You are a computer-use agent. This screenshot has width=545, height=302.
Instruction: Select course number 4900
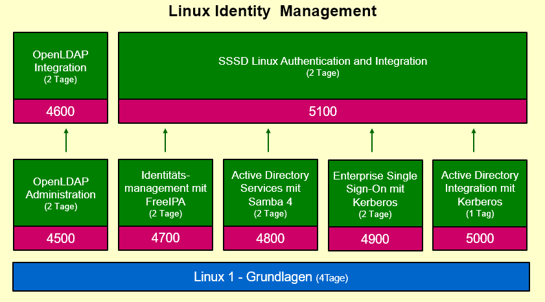[x=375, y=239]
